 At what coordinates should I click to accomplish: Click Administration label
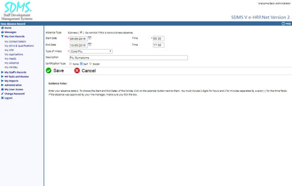13,85
